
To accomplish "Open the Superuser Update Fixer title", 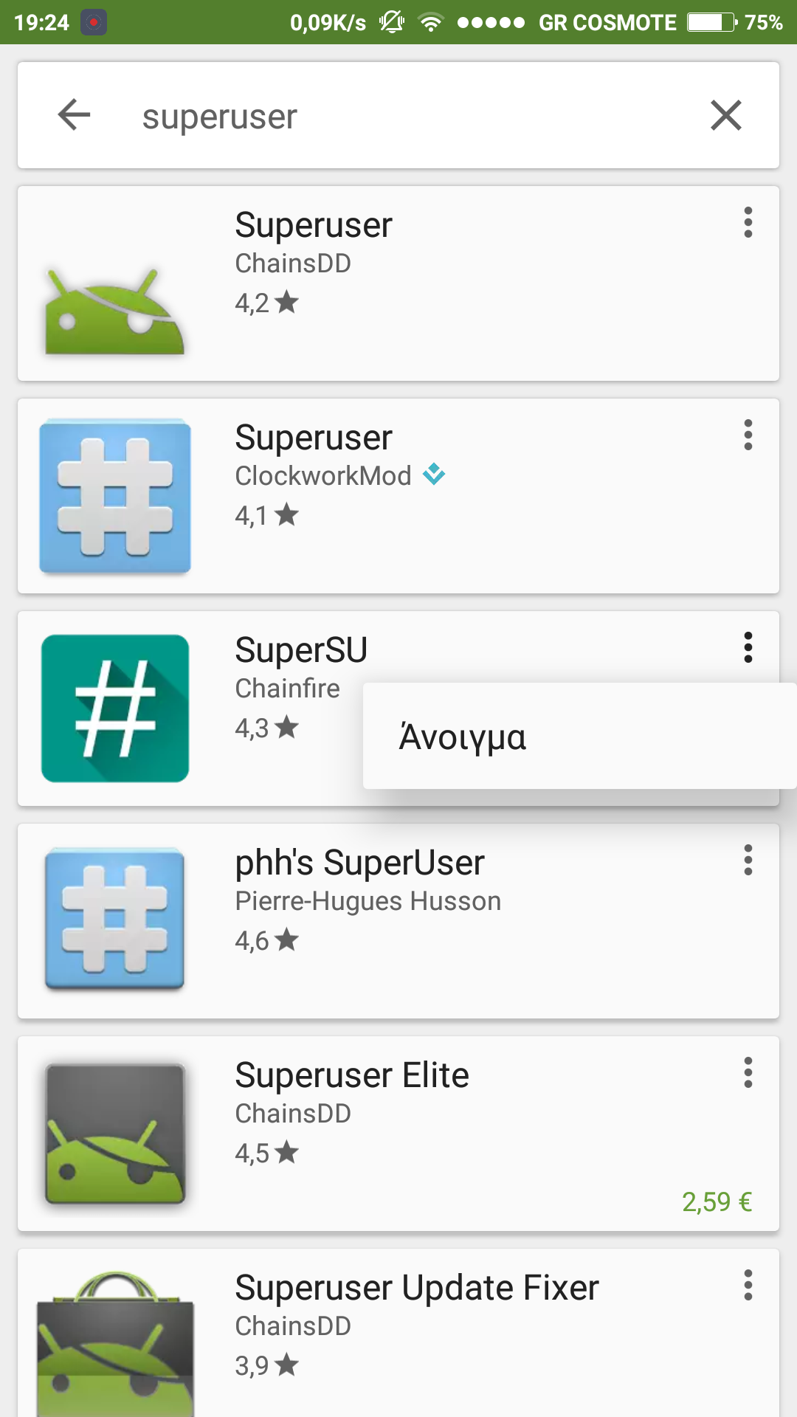I will (x=416, y=1288).
